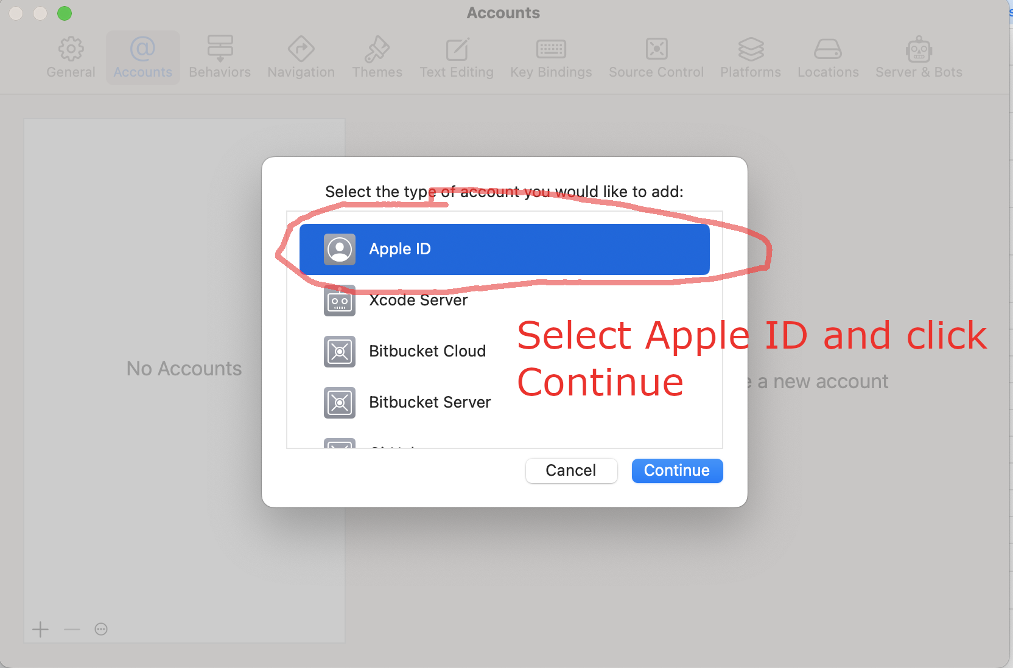Choose Apple ID account type
The width and height of the screenshot is (1013, 668).
click(505, 249)
